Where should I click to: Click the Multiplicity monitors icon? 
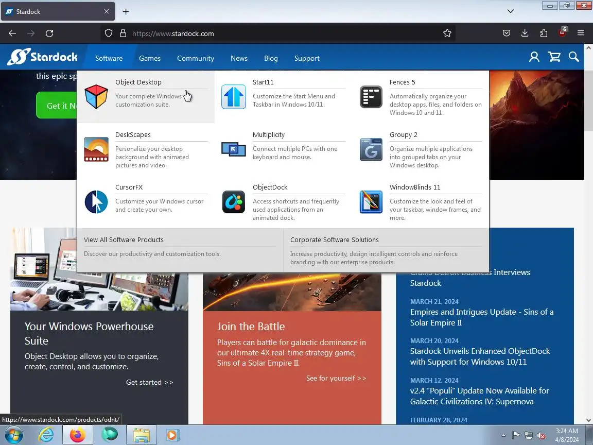(233, 149)
